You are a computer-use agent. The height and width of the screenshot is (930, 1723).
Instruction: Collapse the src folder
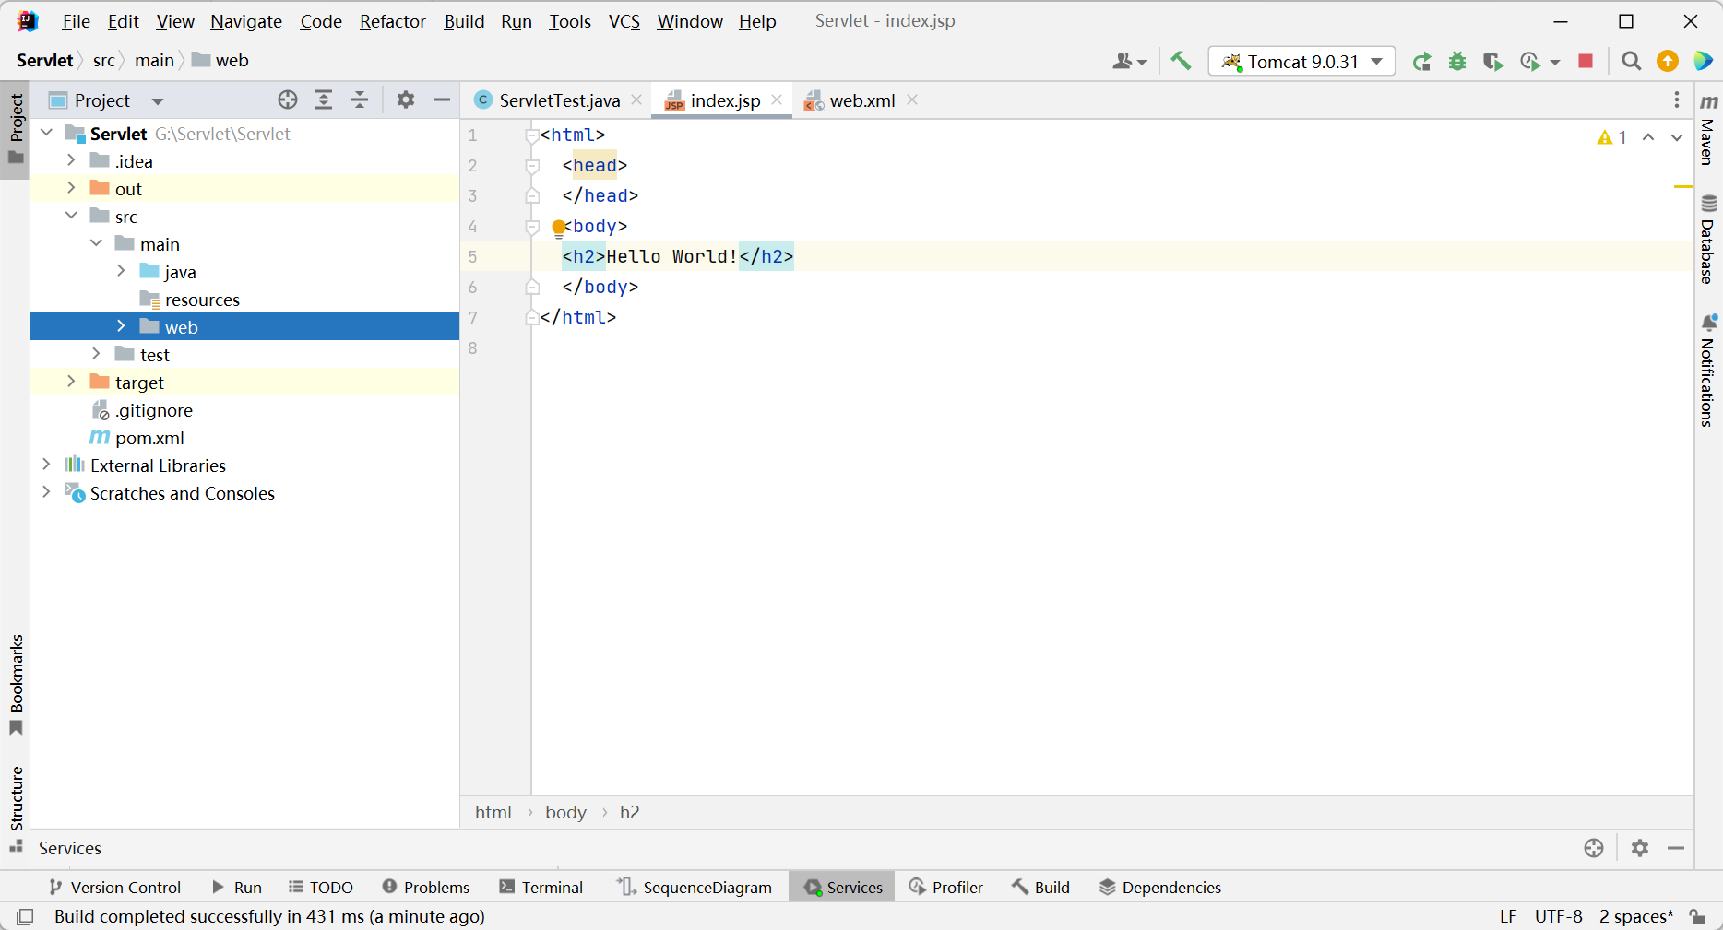pyautogui.click(x=71, y=217)
